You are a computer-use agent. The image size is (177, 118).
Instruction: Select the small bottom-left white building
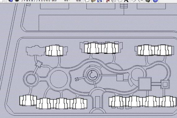click(28, 100)
